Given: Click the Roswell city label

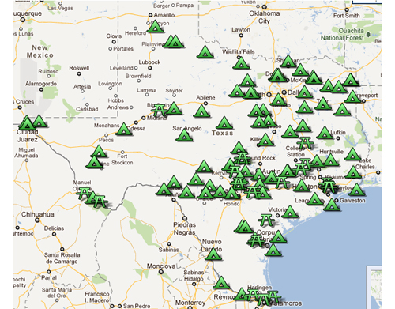Looking at the screenshot, I should (79, 68).
